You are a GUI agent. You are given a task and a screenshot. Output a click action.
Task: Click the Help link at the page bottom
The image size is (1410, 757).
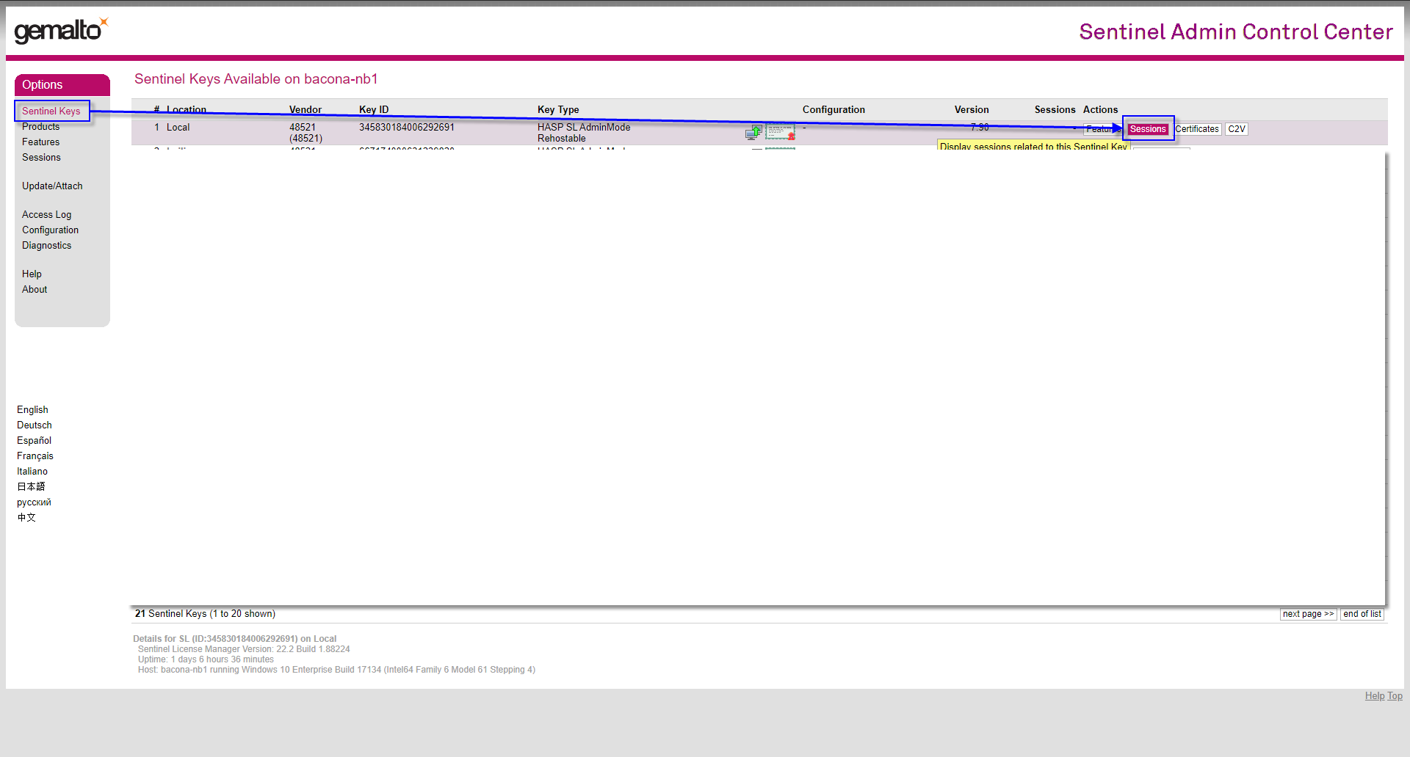point(1375,696)
